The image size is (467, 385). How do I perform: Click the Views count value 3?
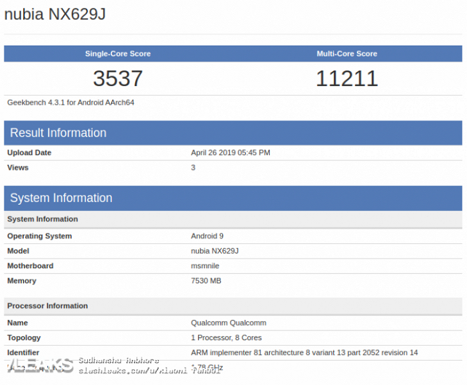pos(193,167)
